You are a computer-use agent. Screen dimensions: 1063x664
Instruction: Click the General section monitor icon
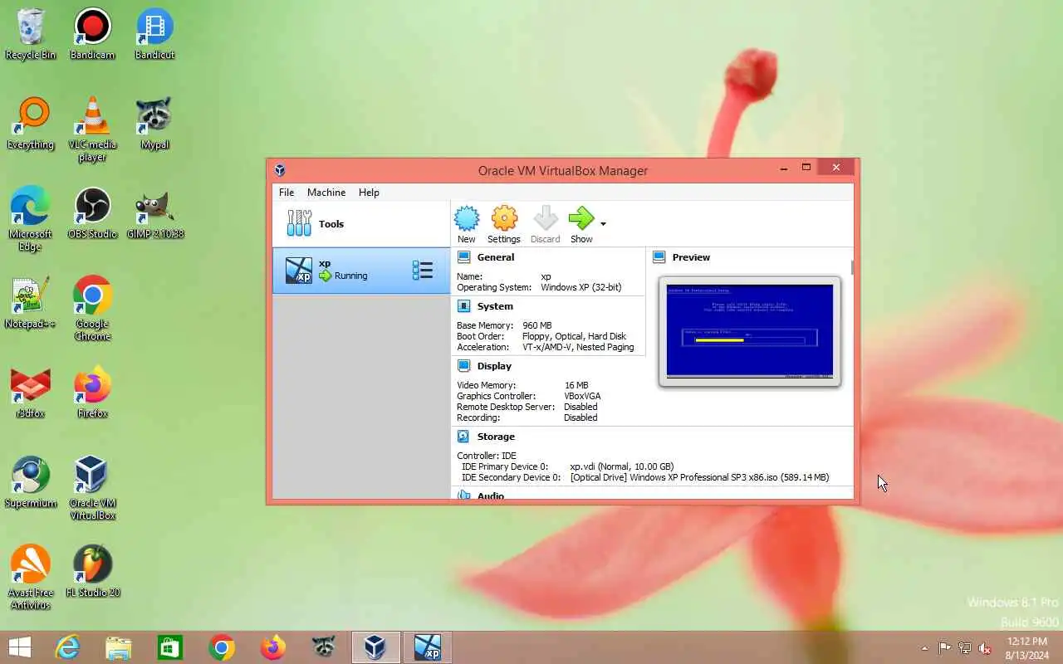[x=463, y=257]
